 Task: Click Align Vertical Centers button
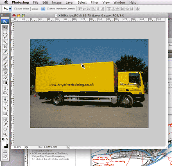pos(84,9)
